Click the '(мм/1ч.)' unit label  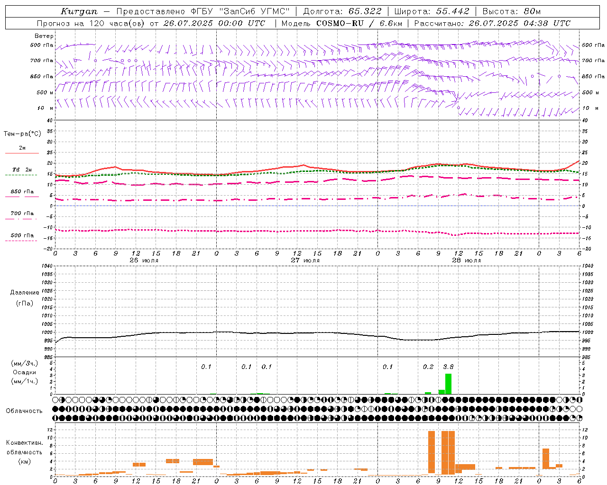point(24,381)
